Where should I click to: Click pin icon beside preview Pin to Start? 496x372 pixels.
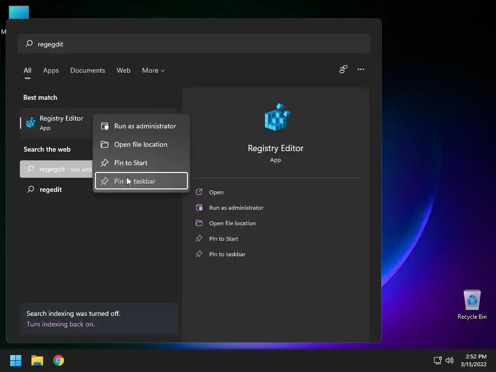pyautogui.click(x=199, y=238)
